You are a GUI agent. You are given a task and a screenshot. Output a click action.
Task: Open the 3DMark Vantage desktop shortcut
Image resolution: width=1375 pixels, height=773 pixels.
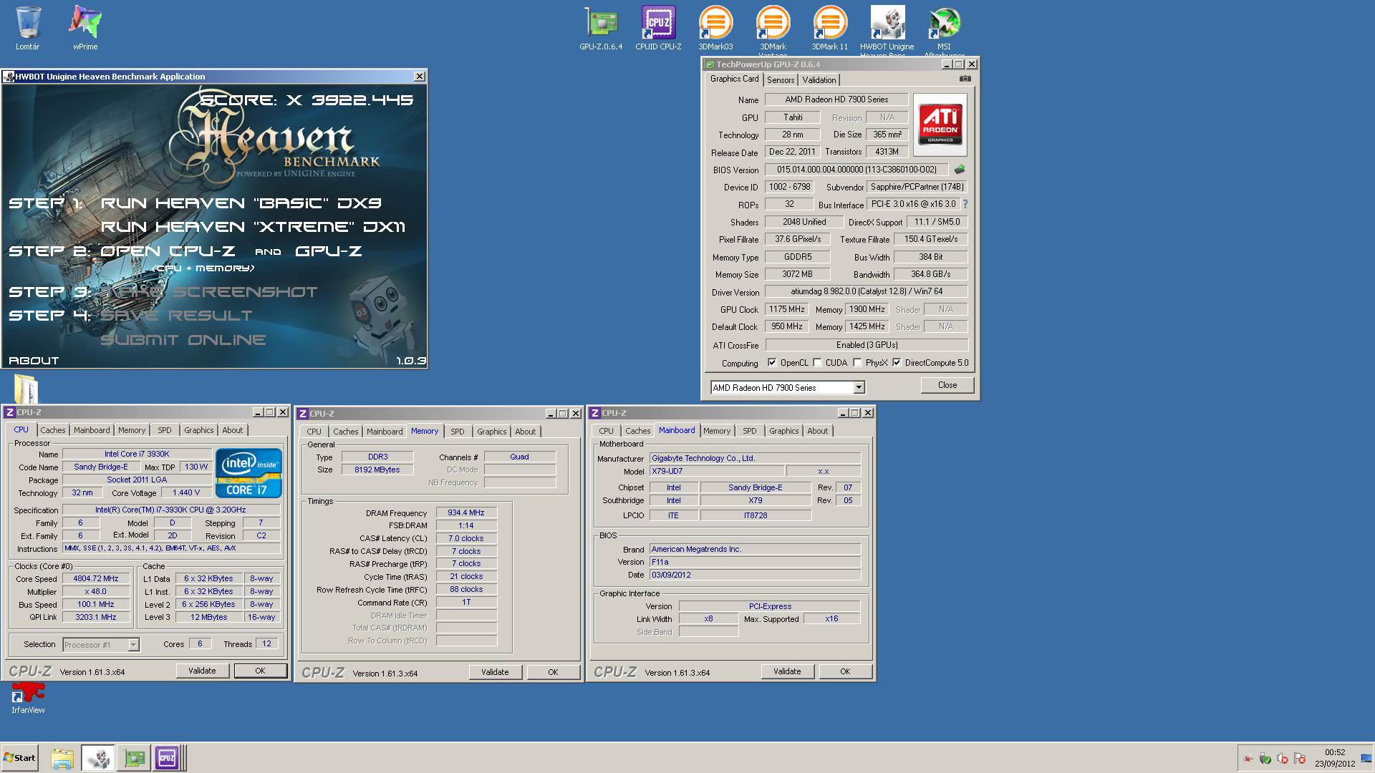(773, 29)
